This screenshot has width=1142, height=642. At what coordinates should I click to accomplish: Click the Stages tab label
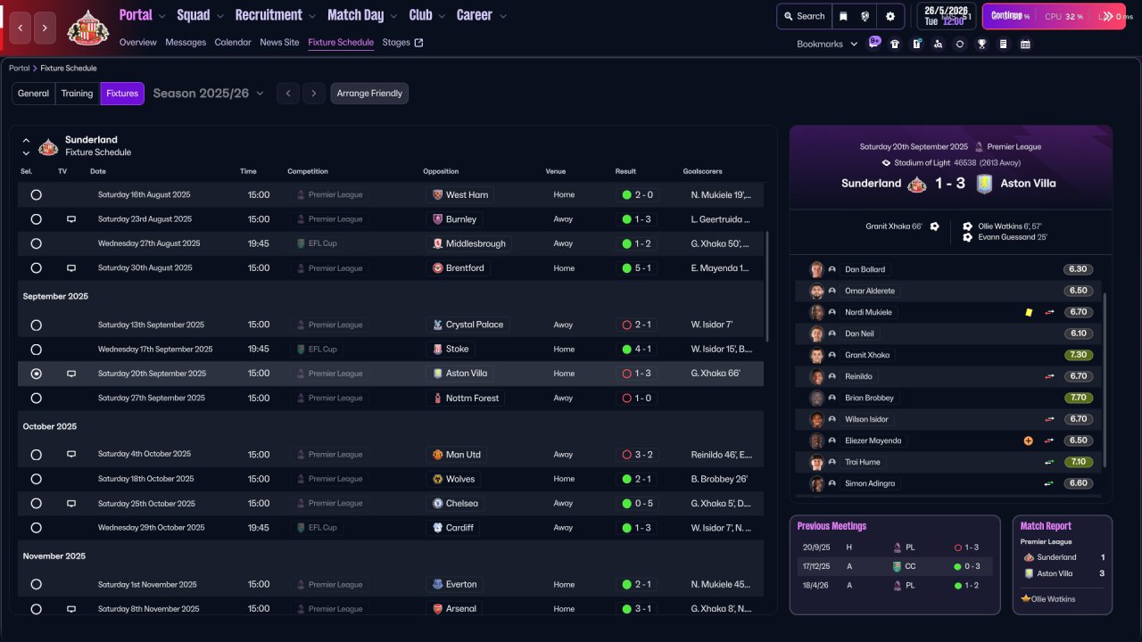(396, 43)
